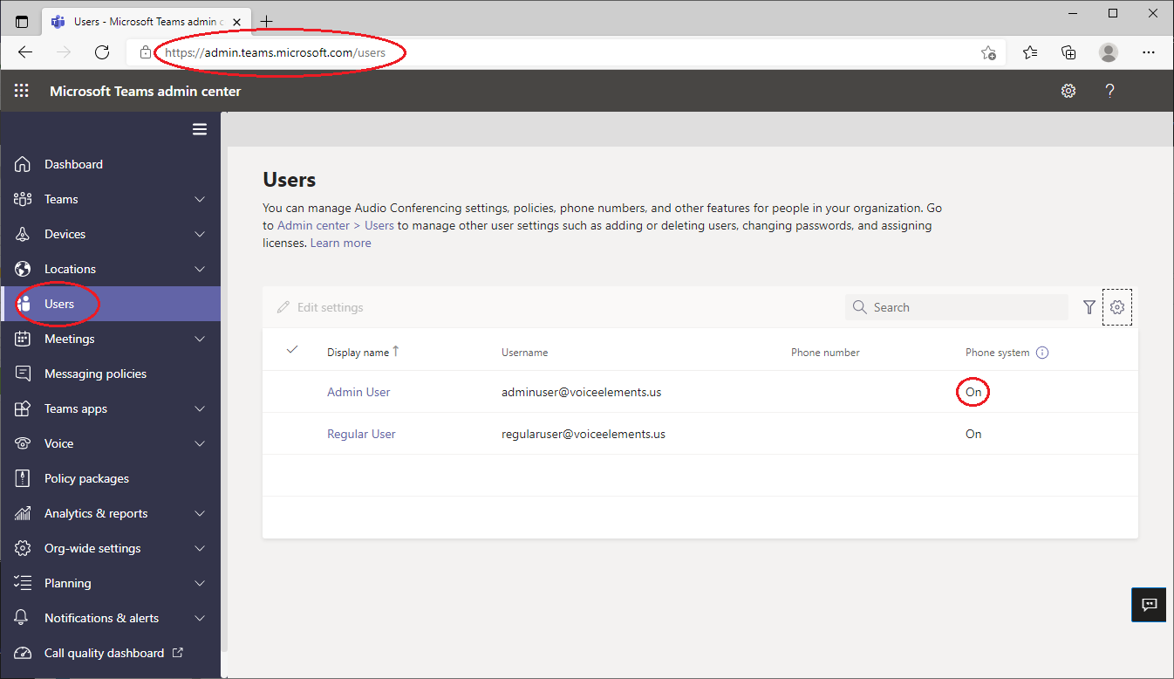Open admin center settings gear in header

click(1068, 91)
